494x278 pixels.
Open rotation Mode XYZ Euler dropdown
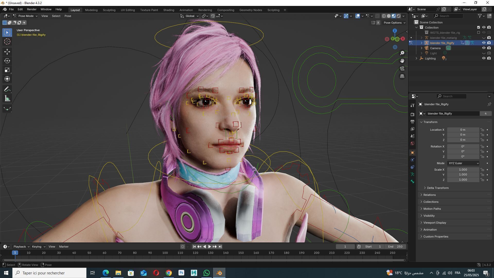(463, 163)
